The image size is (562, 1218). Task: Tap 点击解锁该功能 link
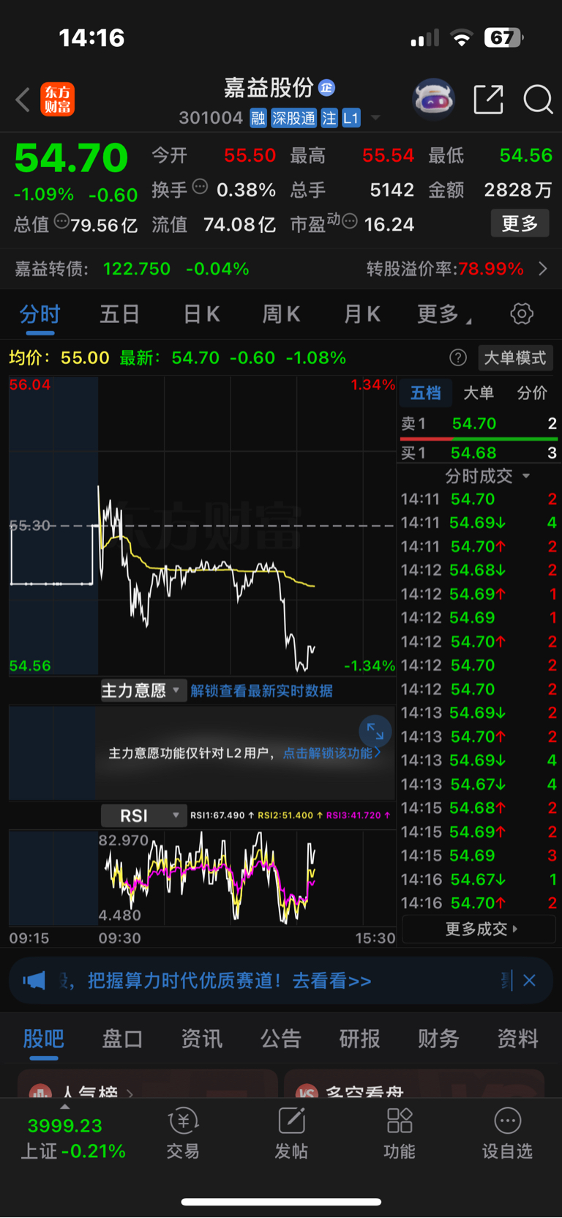pyautogui.click(x=331, y=753)
